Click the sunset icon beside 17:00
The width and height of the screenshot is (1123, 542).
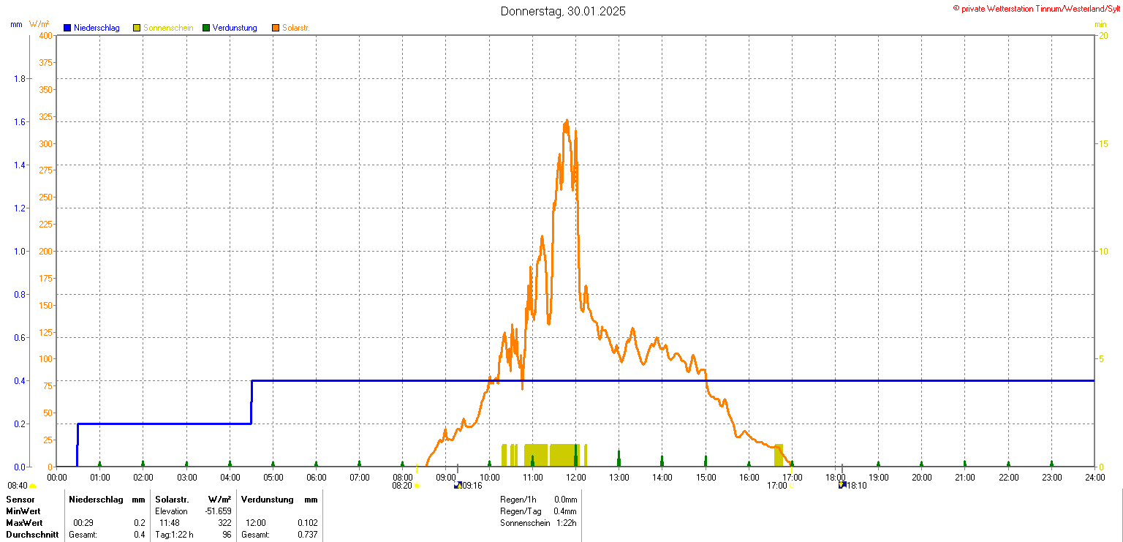click(791, 486)
